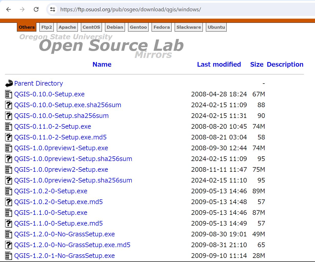Sort files by Name column header

[102, 64]
